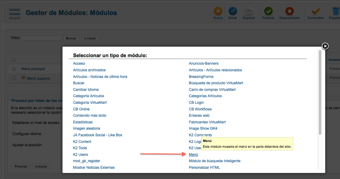Select K2 Content module type

click(x=82, y=142)
